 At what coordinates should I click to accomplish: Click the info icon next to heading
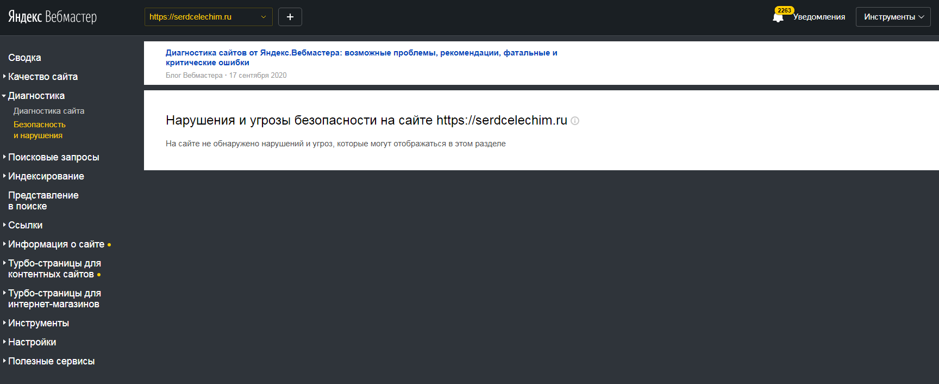pos(575,121)
